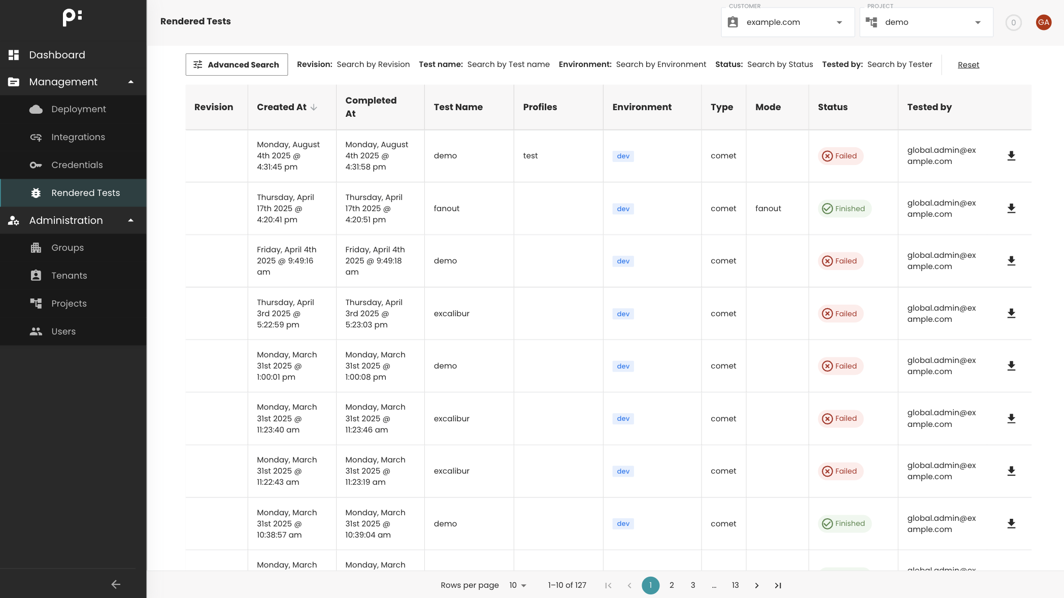
Task: Jump to last page of results
Action: point(778,585)
